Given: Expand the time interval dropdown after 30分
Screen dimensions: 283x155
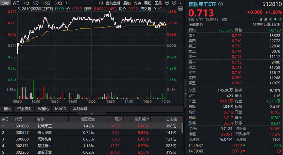Looking at the screenshot, I should tap(67, 3).
